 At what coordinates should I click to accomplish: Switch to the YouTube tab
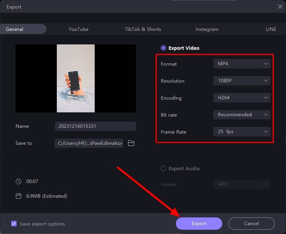click(x=78, y=29)
